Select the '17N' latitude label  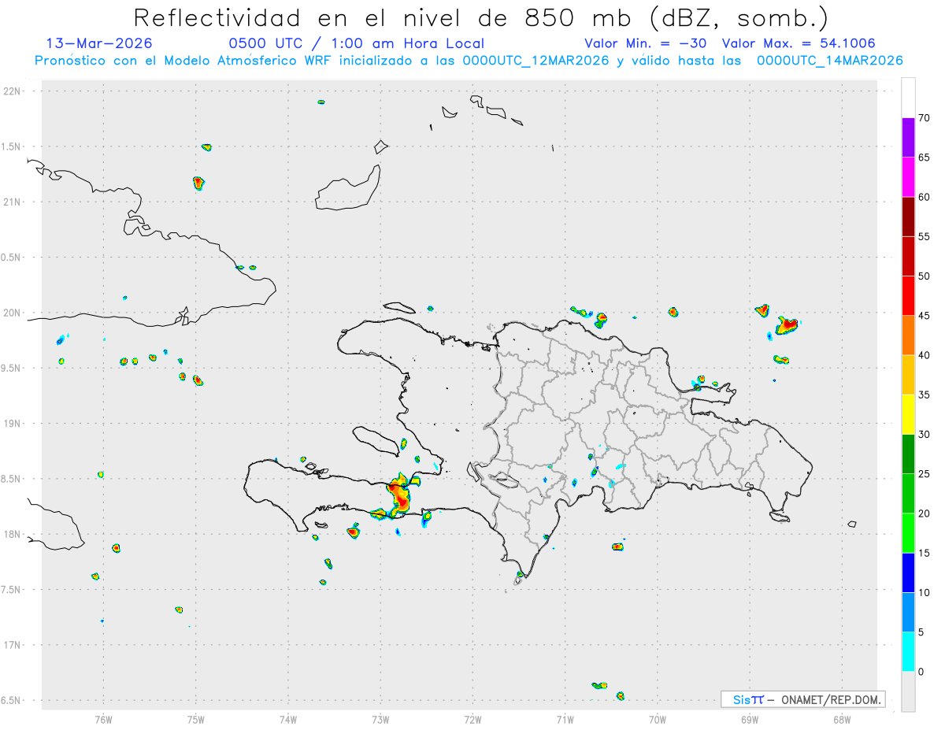13,645
